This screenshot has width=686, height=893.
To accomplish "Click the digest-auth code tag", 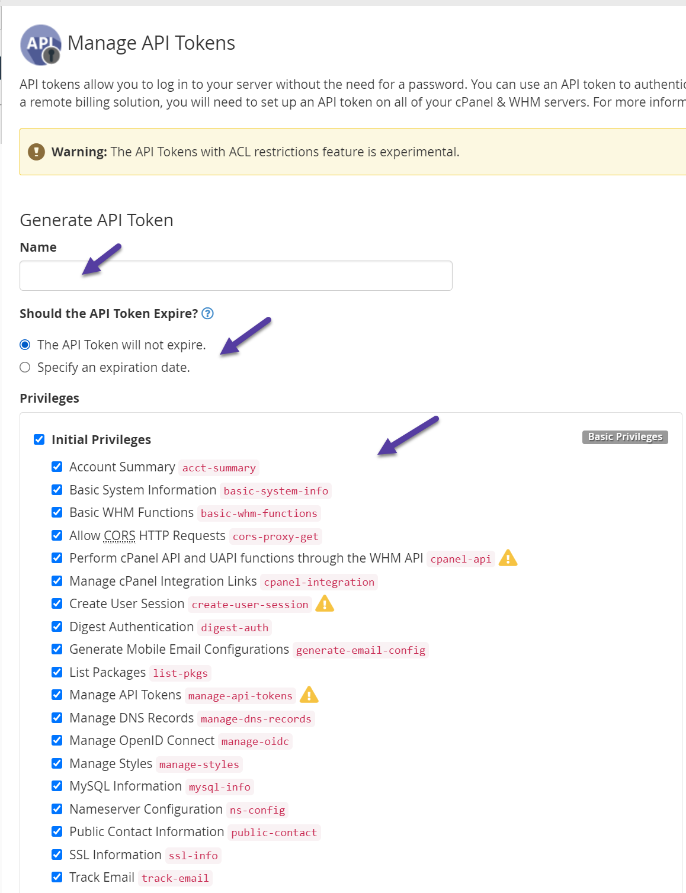I will point(235,628).
